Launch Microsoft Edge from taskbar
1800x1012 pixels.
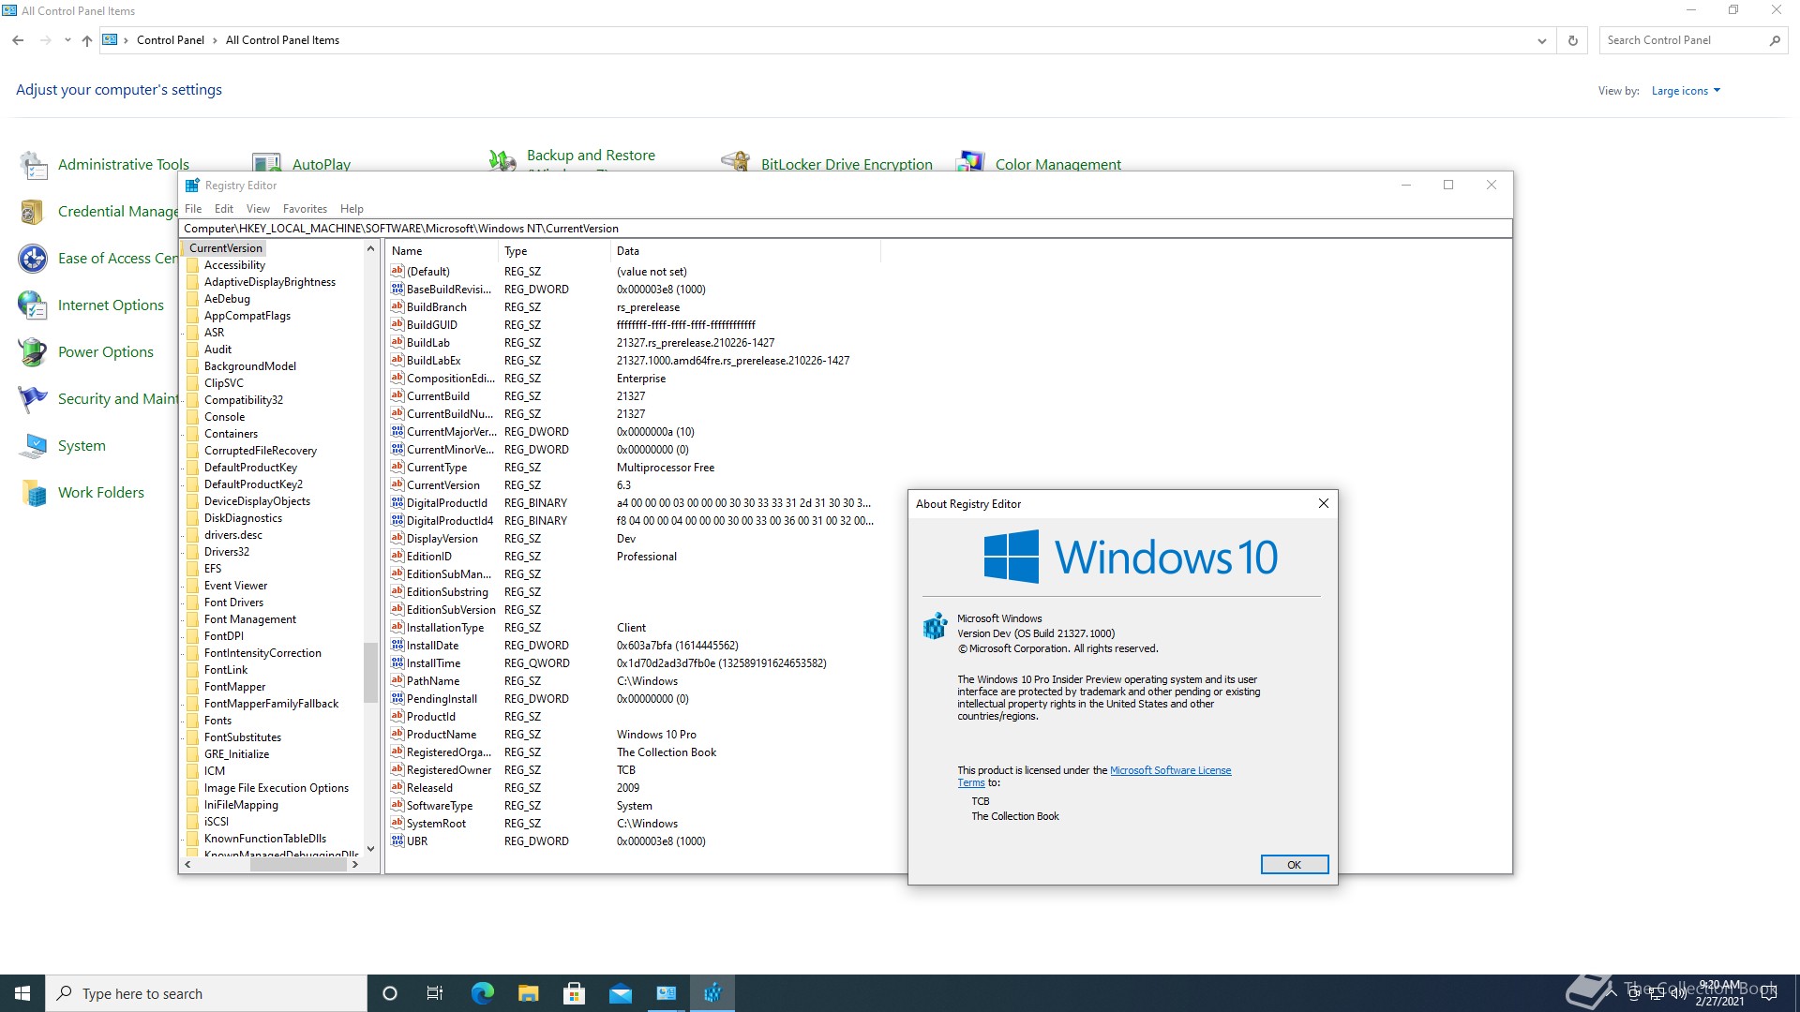(482, 993)
